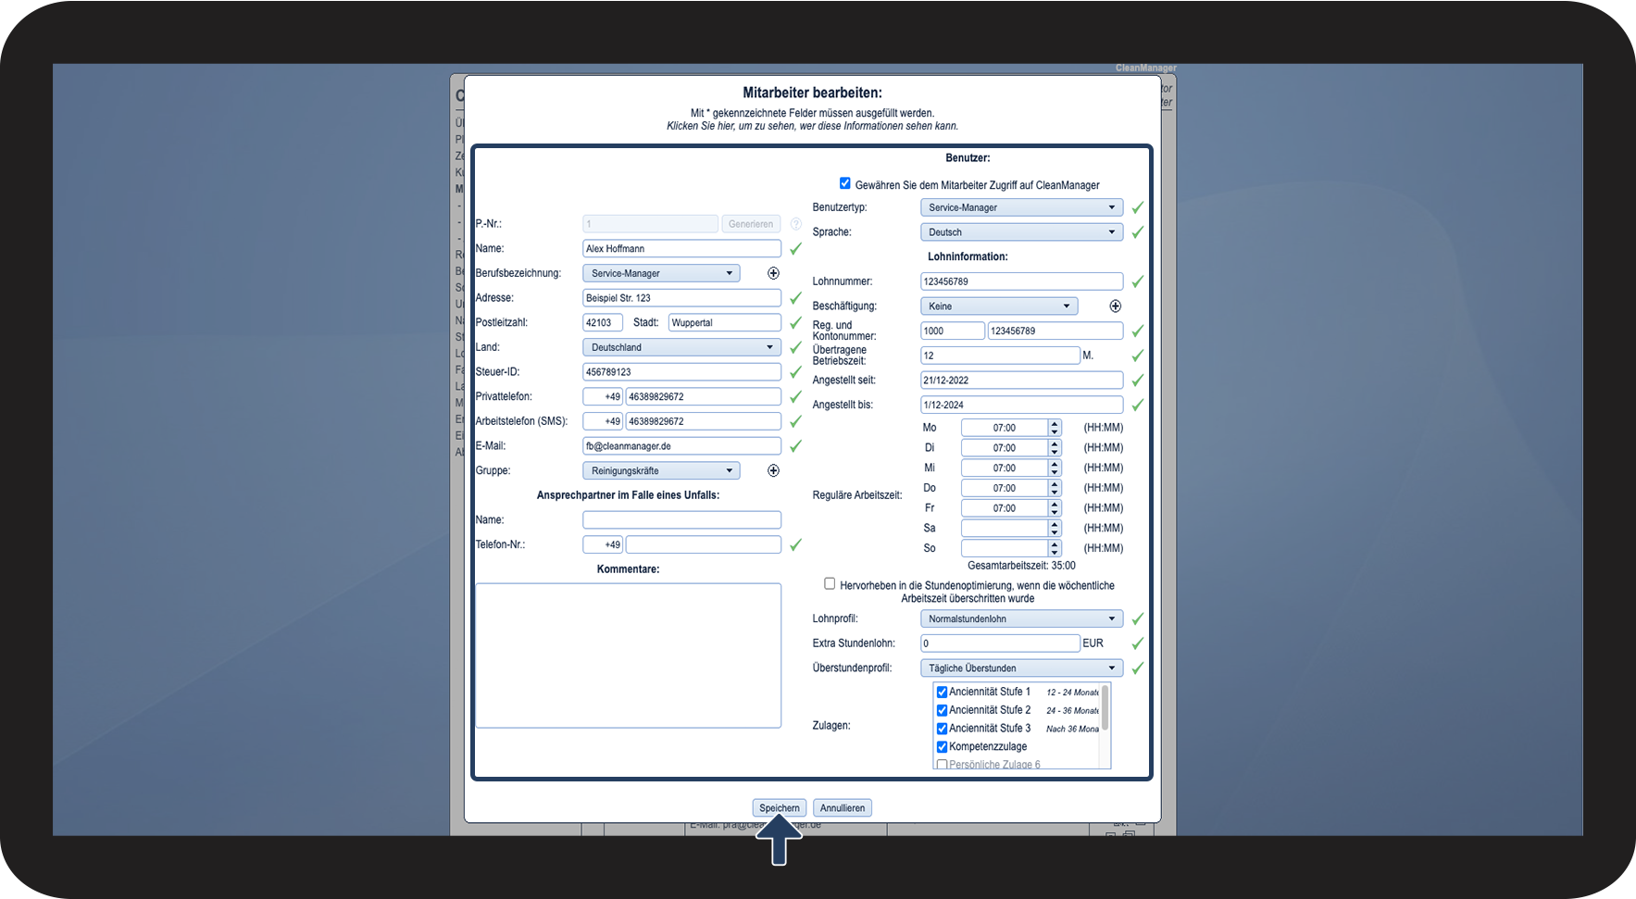Uncheck Ancienniät Stufe 2 allowance

[942, 710]
